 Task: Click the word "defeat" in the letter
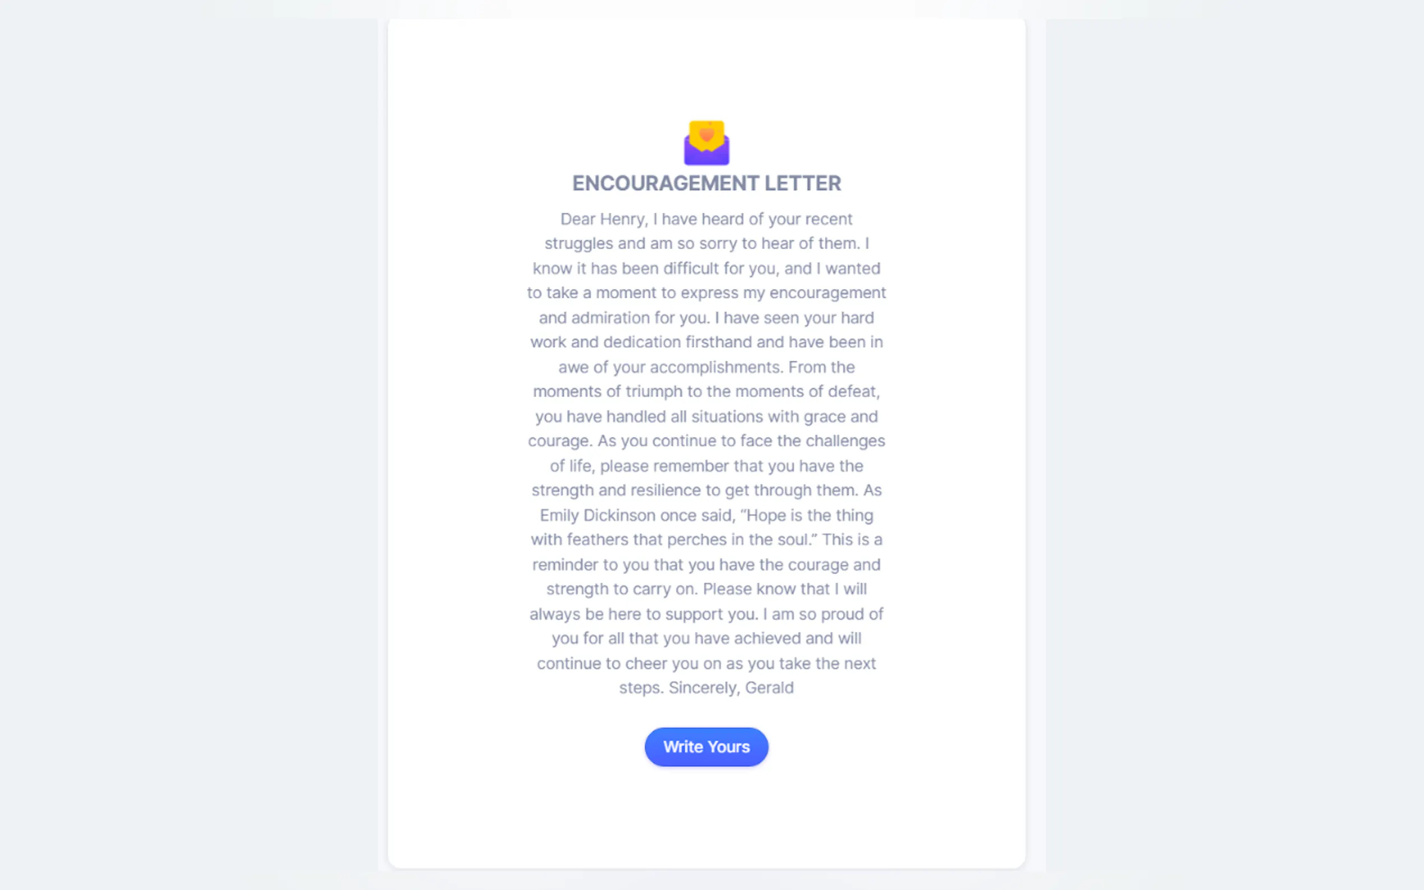tap(853, 392)
